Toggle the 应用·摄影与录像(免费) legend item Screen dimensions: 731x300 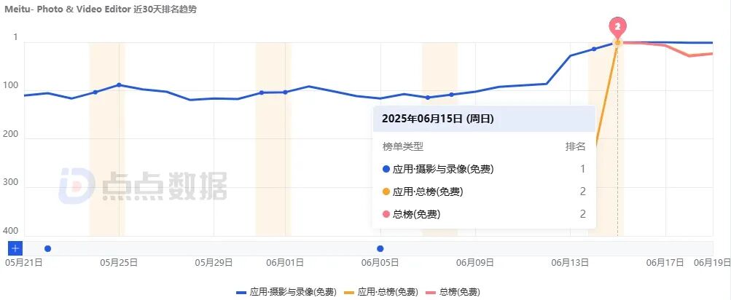(x=286, y=293)
